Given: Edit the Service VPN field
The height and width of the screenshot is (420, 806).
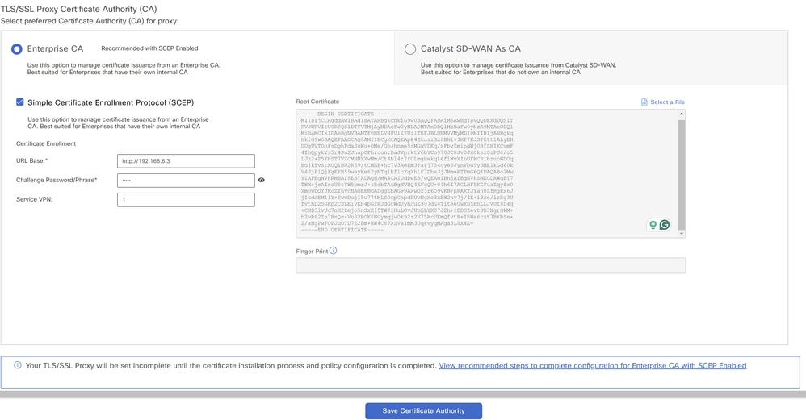Looking at the screenshot, I should tap(186, 199).
